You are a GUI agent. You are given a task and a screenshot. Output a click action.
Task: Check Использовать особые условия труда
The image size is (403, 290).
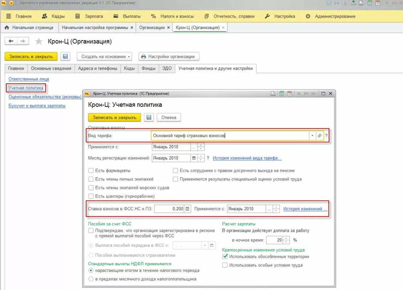coord(225,265)
